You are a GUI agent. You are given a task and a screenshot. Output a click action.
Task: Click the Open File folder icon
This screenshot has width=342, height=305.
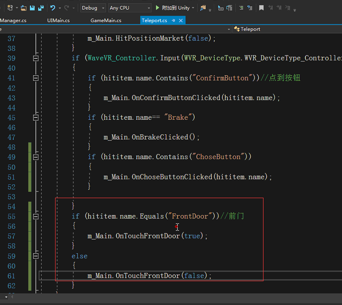[x=23, y=8]
